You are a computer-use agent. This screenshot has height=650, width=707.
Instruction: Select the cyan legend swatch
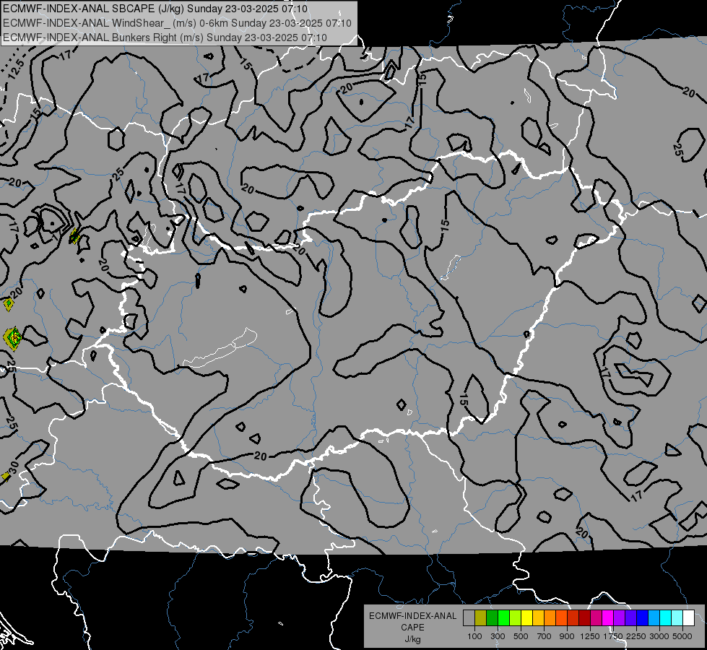pyautogui.click(x=666, y=618)
